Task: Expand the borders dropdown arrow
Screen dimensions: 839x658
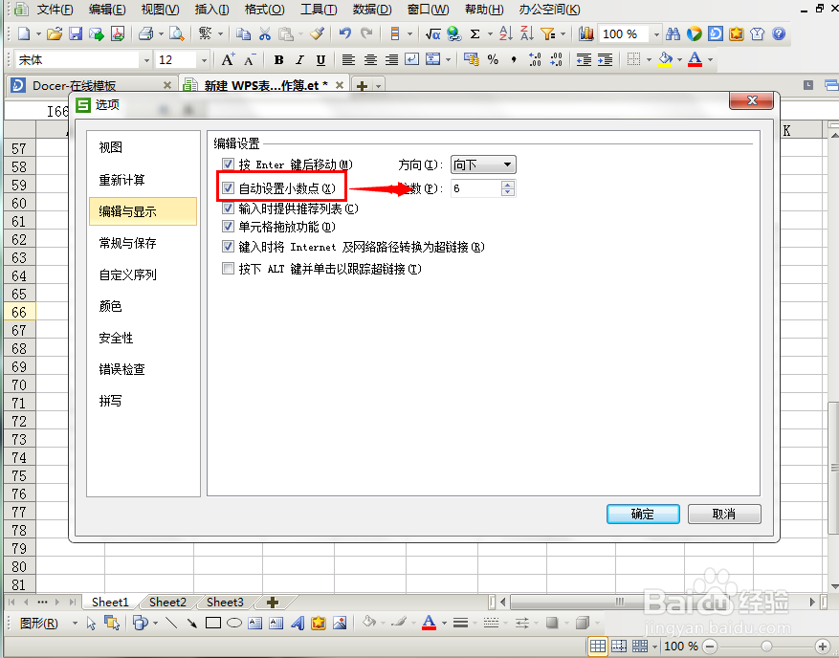Action: pos(649,60)
